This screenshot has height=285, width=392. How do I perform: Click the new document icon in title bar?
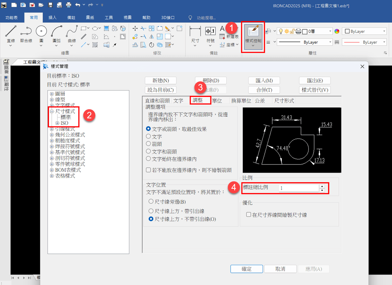[14, 5]
